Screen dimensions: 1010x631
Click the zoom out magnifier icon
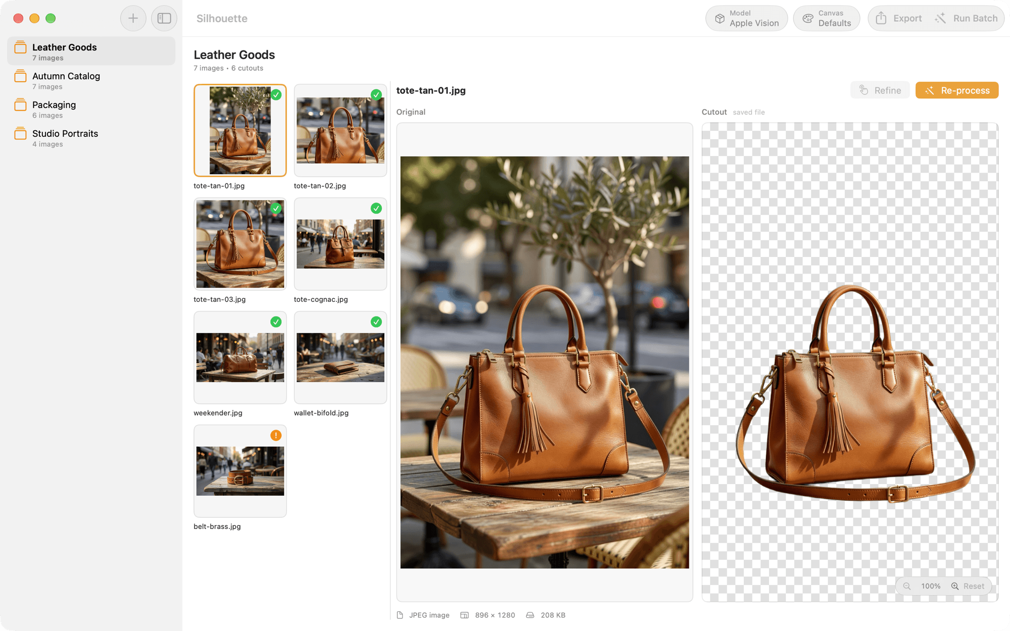coord(907,586)
